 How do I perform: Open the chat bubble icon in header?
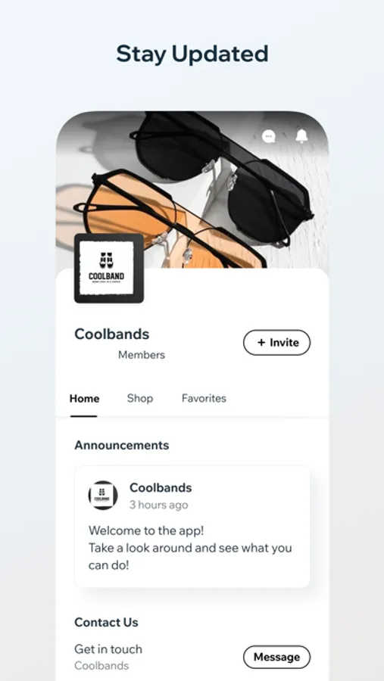point(269,136)
